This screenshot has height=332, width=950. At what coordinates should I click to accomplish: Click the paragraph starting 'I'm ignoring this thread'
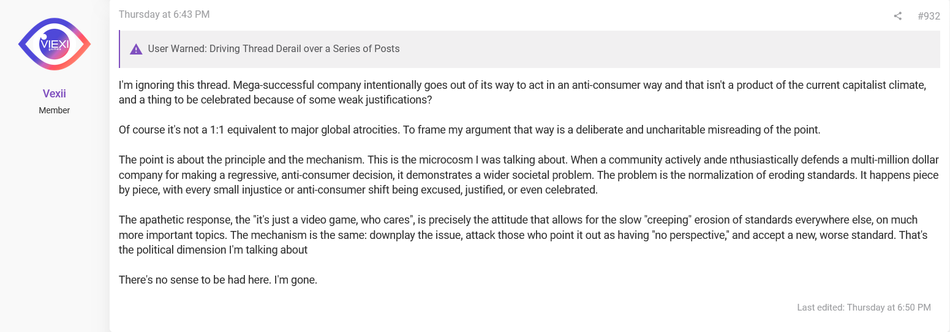click(x=522, y=92)
